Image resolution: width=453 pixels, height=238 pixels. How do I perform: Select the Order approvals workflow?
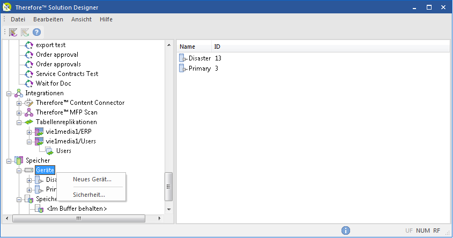tap(58, 64)
